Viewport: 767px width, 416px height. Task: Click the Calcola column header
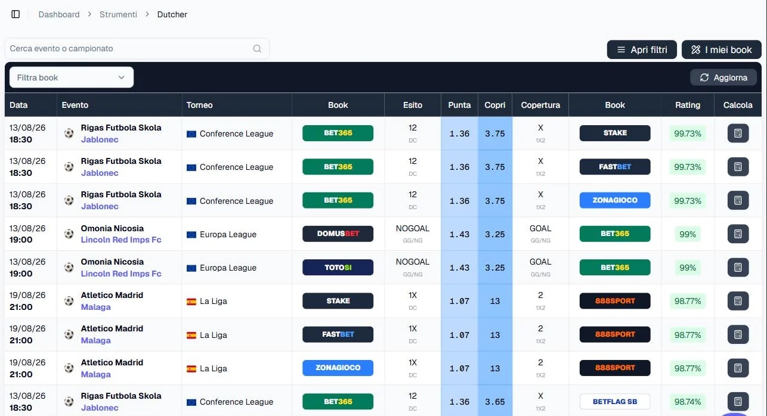[x=738, y=105]
